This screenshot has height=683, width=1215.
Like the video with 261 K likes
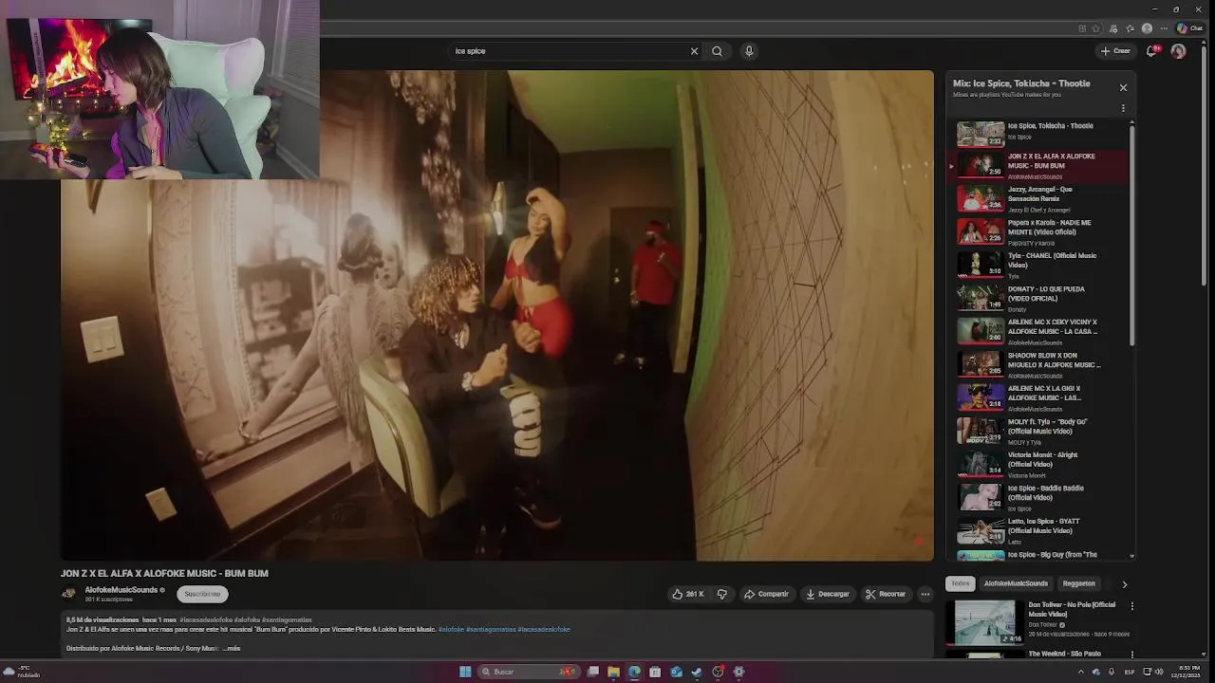[688, 594]
